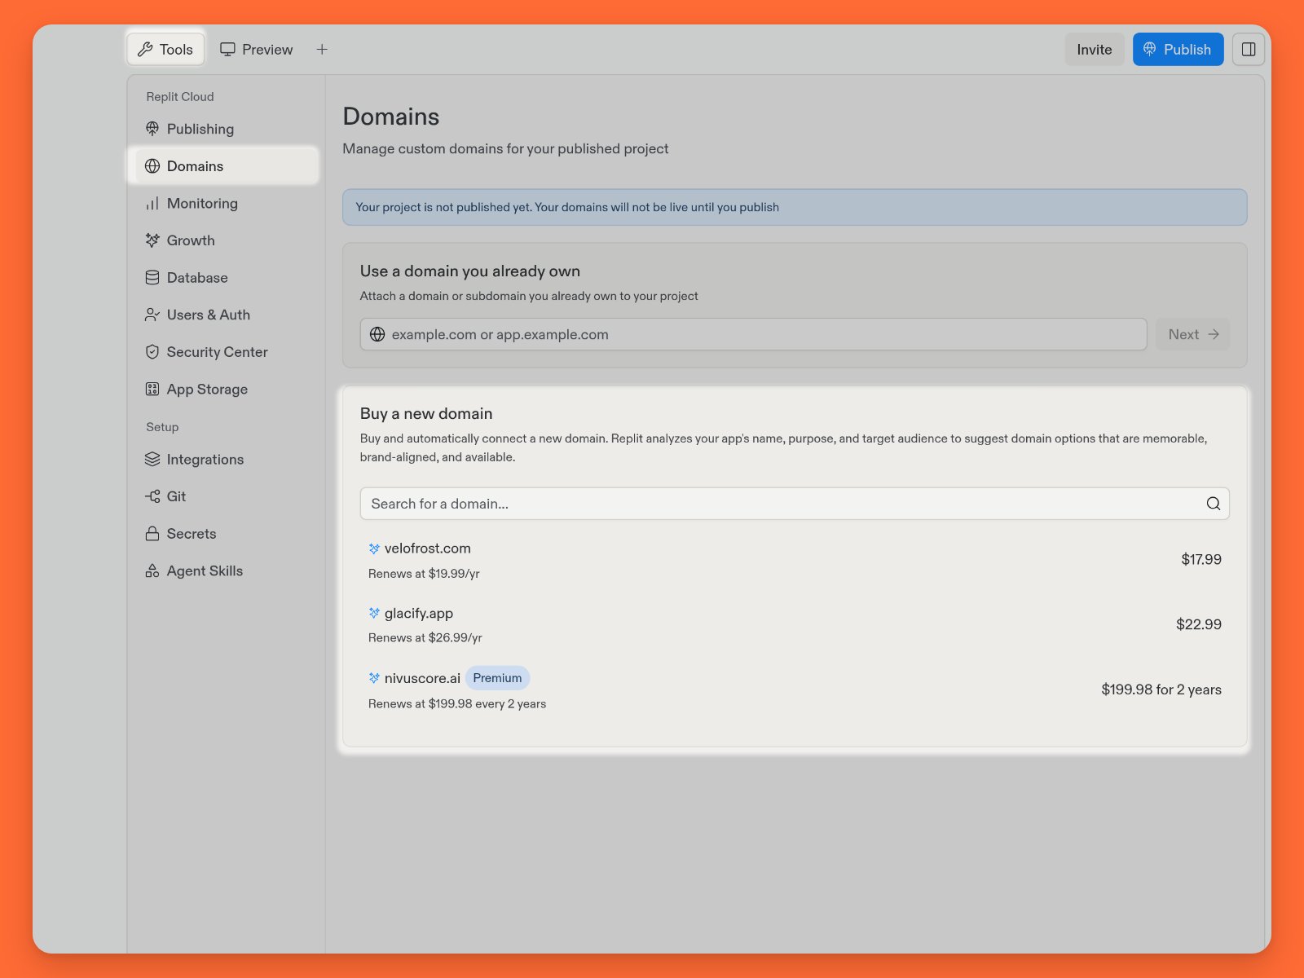The height and width of the screenshot is (978, 1304).
Task: Toggle the side panel layout icon
Action: pos(1248,49)
